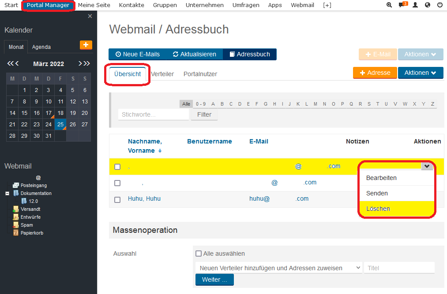Click the user profile icon in top bar
The height and width of the screenshot is (294, 447).
point(415,5)
